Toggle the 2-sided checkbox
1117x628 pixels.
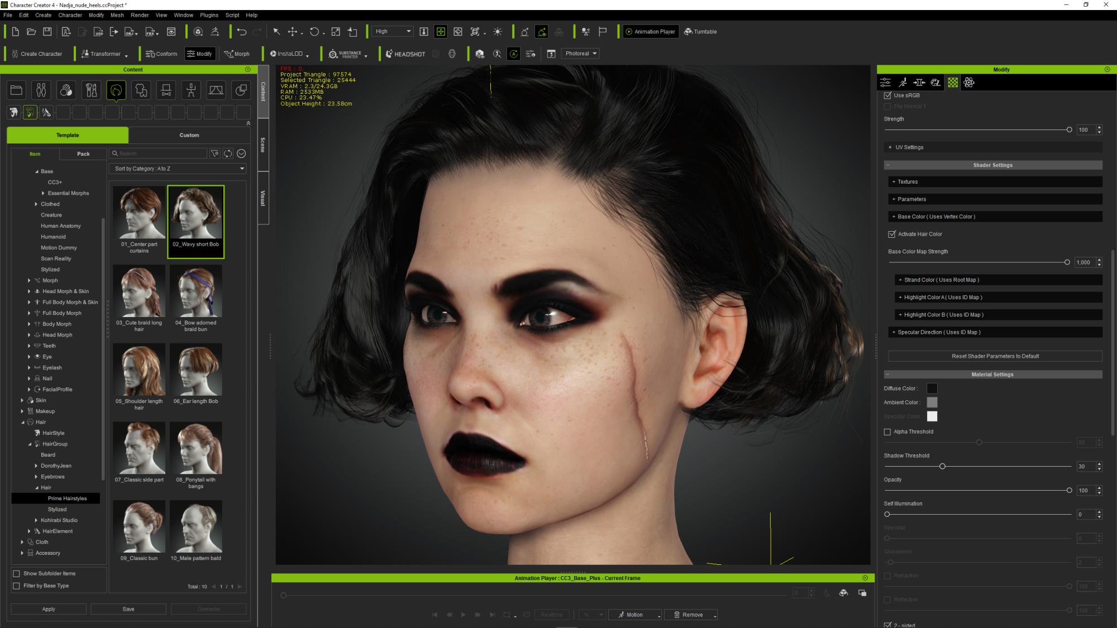click(887, 625)
